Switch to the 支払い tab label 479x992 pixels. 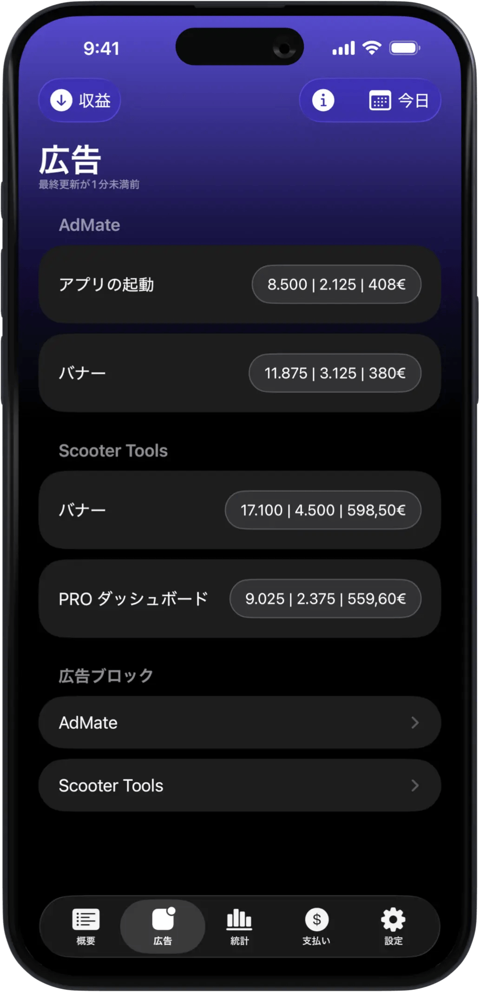click(x=316, y=941)
